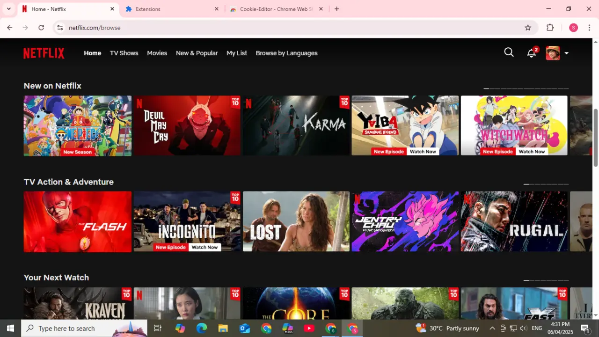The width and height of the screenshot is (599, 337).
Task: Open the Chrome profile S avatar
Action: [573, 28]
